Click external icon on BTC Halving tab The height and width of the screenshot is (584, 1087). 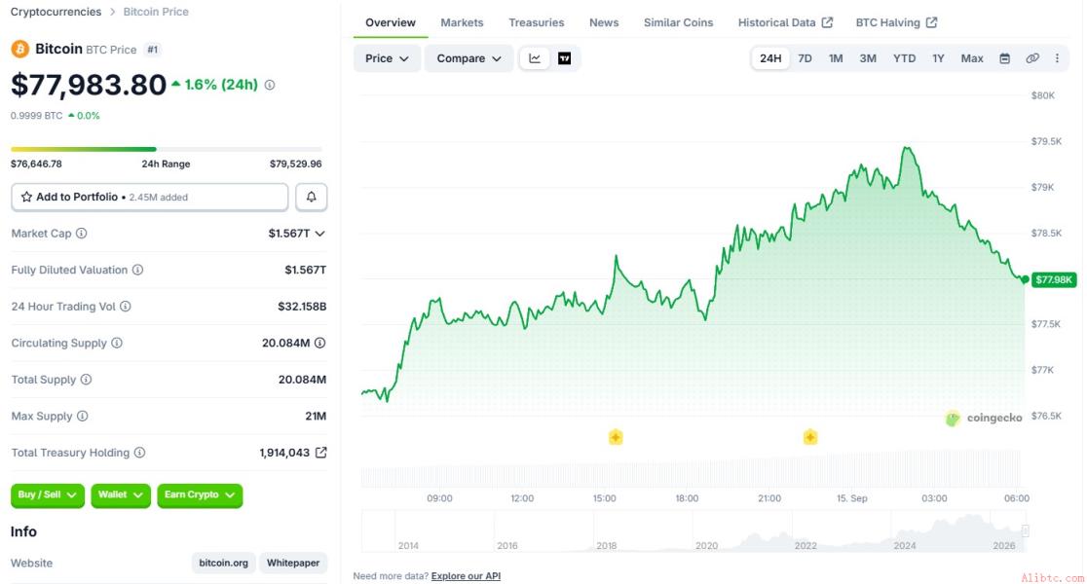[x=932, y=22]
